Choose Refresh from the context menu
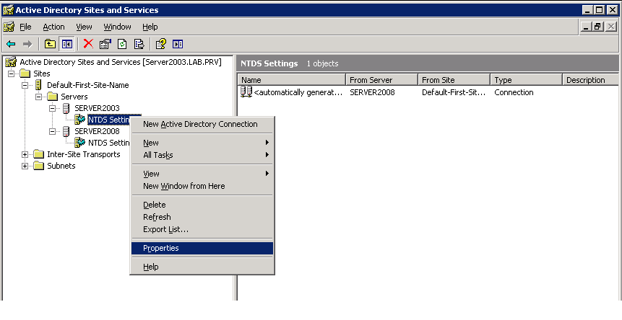 [x=202, y=217]
